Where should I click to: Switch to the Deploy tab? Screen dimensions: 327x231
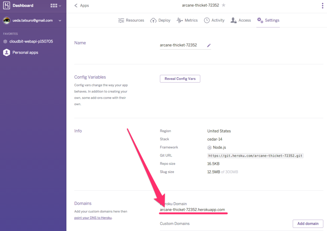[160, 20]
